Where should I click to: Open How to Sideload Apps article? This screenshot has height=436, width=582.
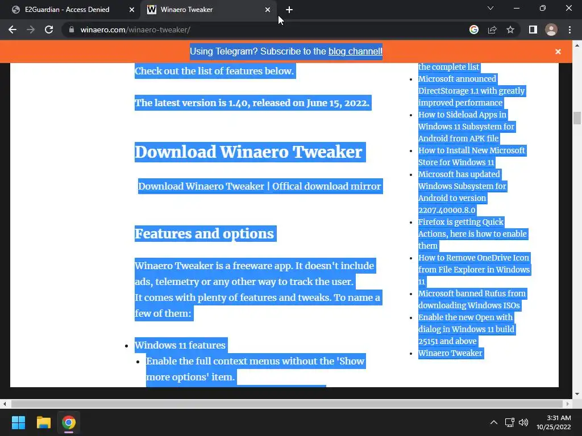pos(466,127)
